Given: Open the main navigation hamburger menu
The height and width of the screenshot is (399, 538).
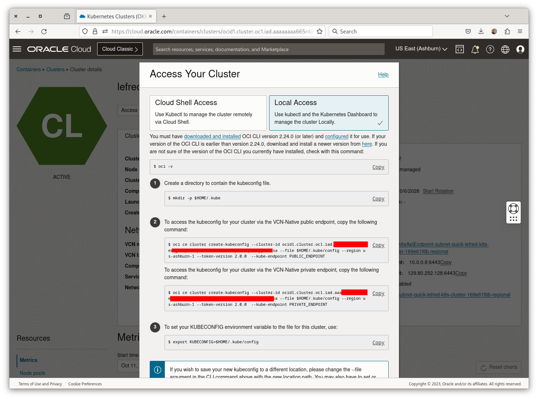Looking at the screenshot, I should tap(17, 49).
